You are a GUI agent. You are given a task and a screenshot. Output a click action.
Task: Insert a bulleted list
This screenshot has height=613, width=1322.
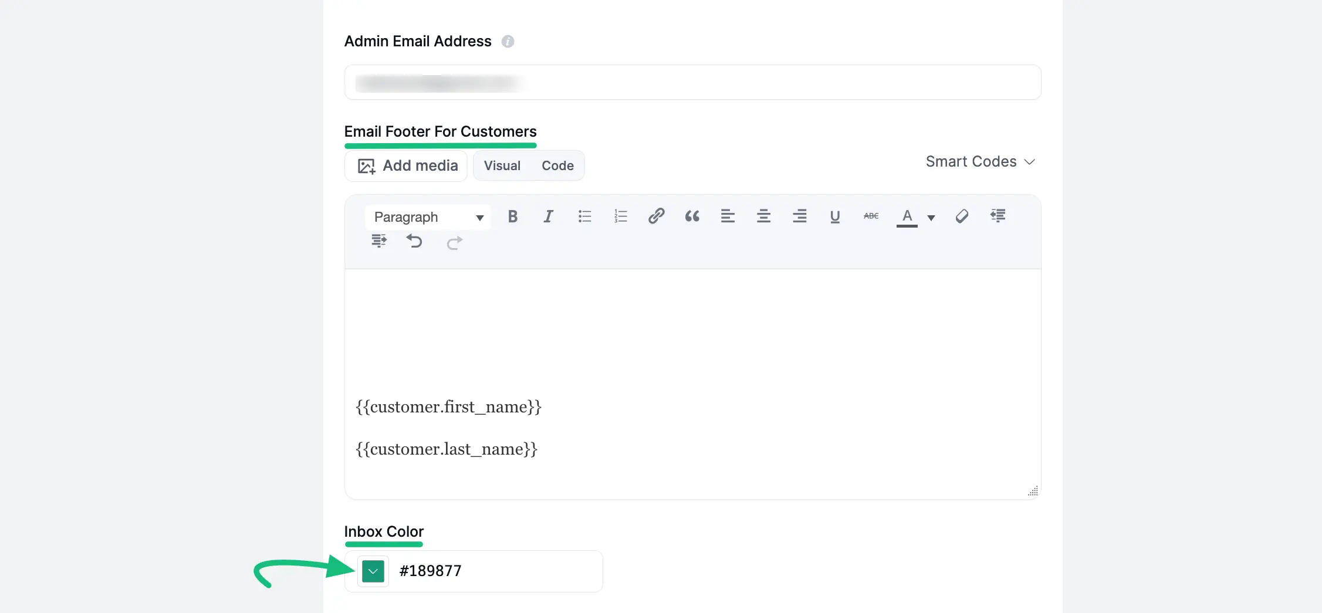tap(584, 216)
